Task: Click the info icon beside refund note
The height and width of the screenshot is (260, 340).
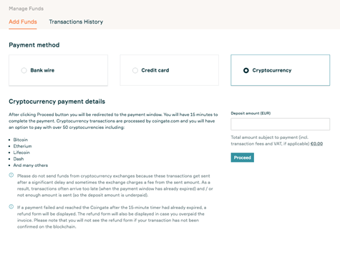Action: (x=11, y=207)
